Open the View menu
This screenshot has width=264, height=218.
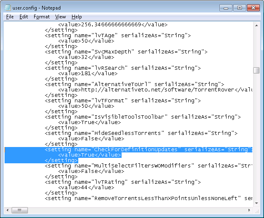click(x=60, y=17)
